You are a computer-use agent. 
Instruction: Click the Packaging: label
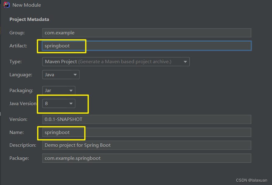[21, 91]
